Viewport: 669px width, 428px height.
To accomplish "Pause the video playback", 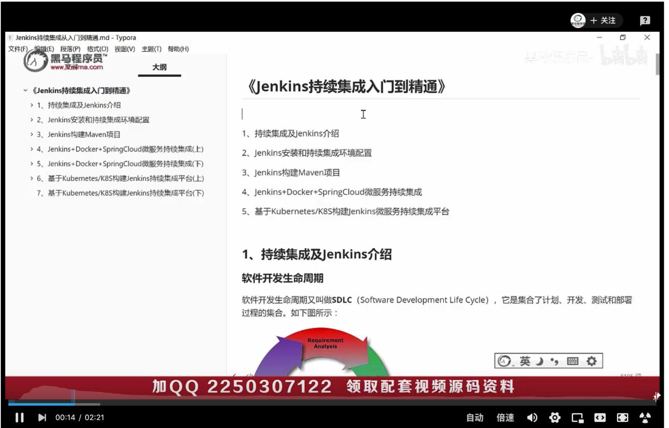I will pyautogui.click(x=19, y=418).
